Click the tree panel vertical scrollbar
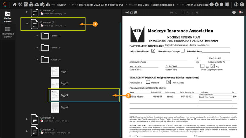Image resolution: width=246 pixels, height=138 pixels. click(120, 80)
